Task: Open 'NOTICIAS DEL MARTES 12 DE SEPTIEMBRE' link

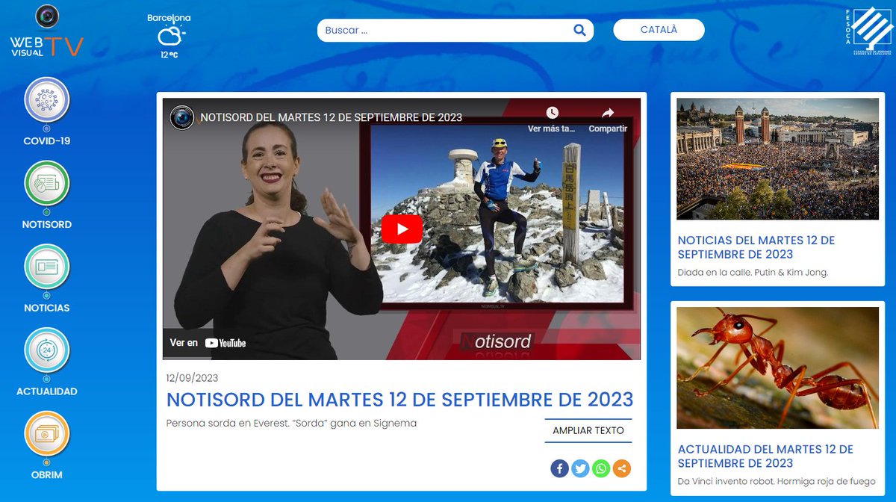Action: 756,247
